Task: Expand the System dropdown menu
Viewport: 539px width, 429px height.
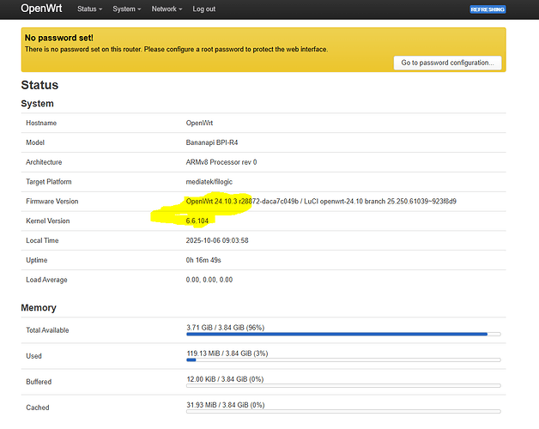Action: click(127, 9)
